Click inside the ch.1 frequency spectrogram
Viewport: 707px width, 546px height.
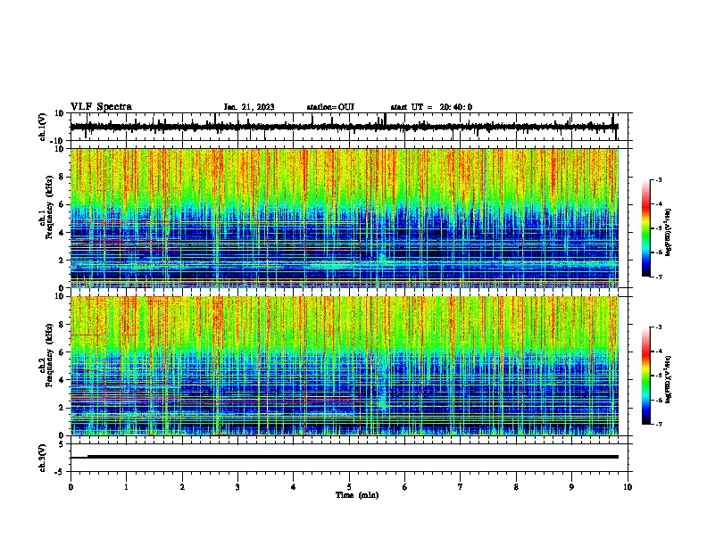pyautogui.click(x=345, y=218)
